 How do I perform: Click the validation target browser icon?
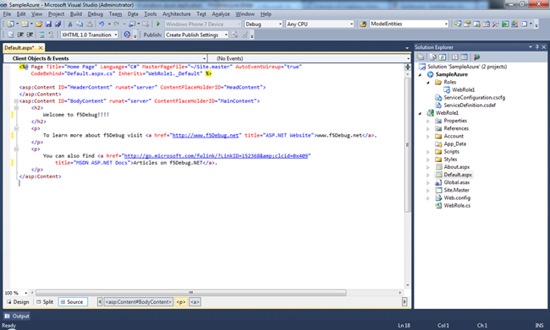tap(127, 35)
